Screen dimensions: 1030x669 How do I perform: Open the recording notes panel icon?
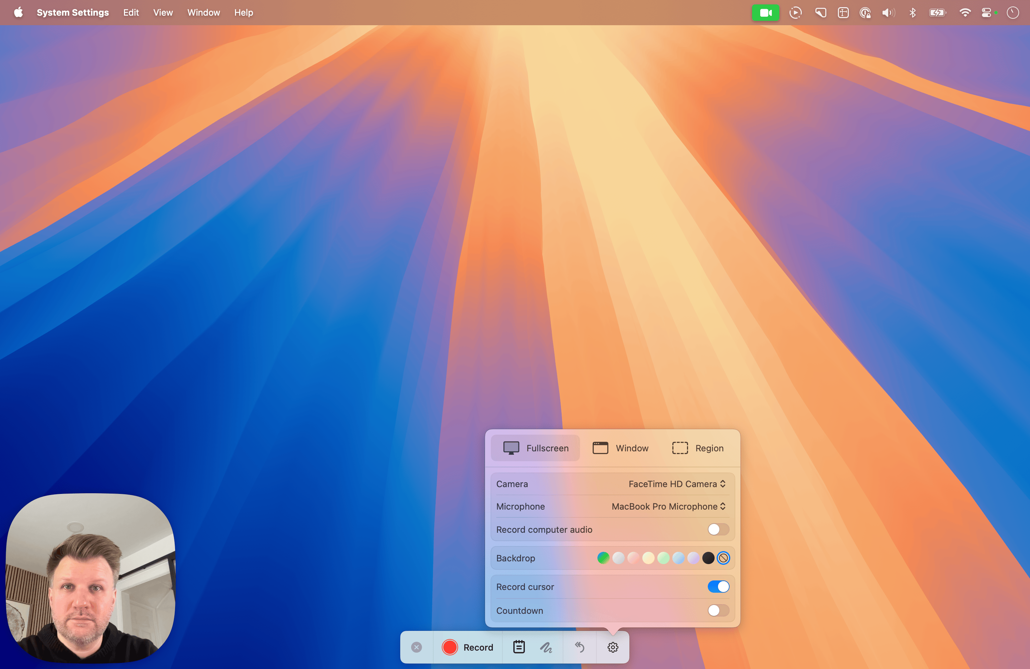click(518, 647)
